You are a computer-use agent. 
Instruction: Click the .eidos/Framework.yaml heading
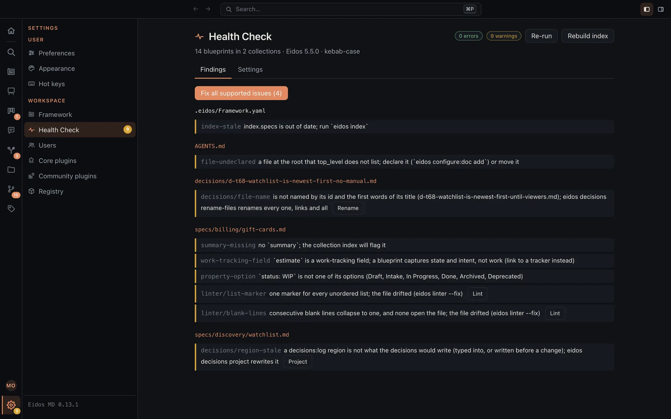[x=230, y=111]
